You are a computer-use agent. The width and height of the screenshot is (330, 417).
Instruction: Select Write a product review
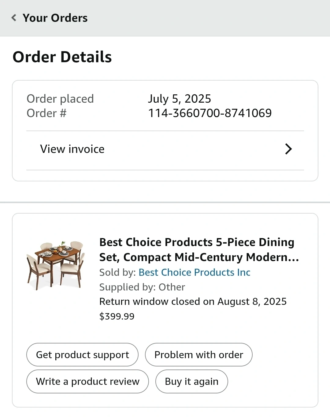tap(87, 381)
